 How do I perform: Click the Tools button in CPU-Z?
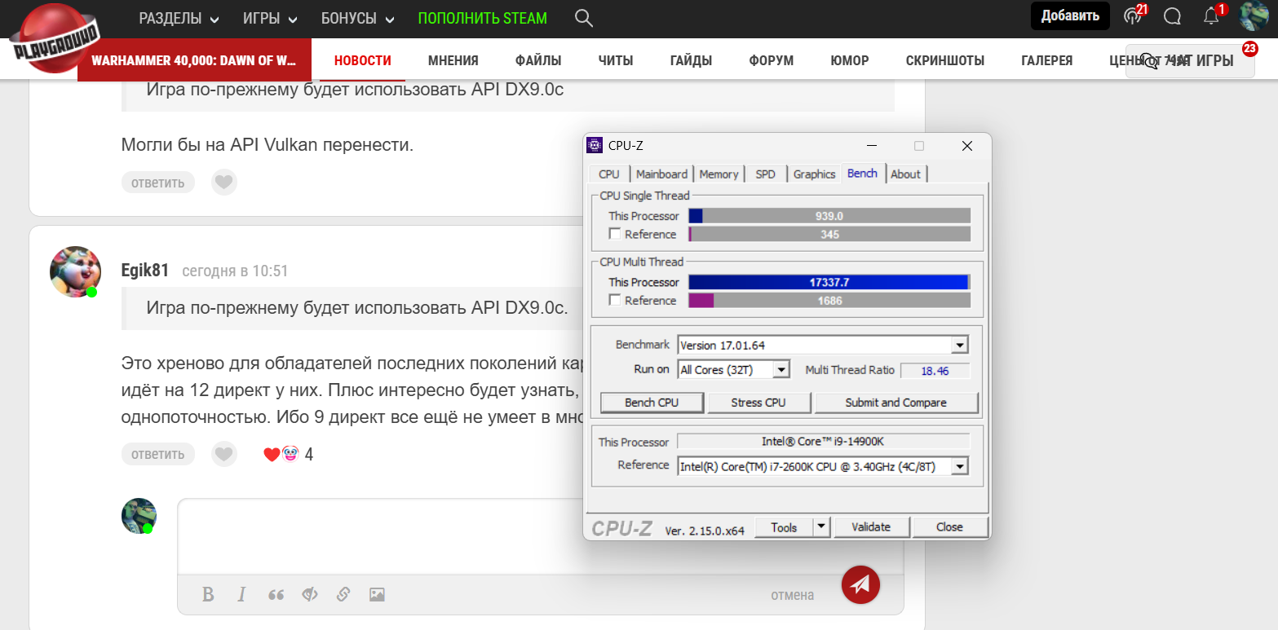tap(784, 527)
